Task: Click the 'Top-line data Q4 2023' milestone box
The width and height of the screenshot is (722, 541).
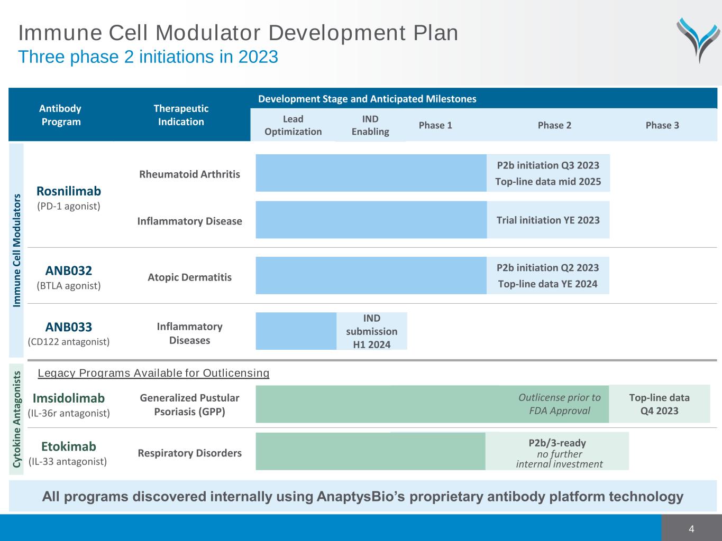Action: pos(659,404)
